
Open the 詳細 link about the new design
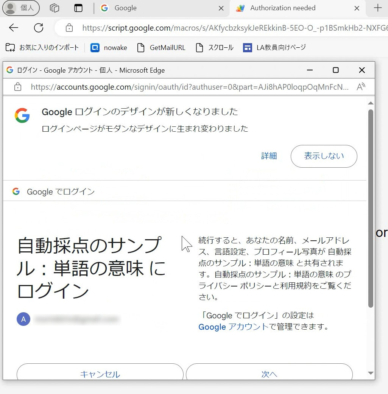[269, 156]
